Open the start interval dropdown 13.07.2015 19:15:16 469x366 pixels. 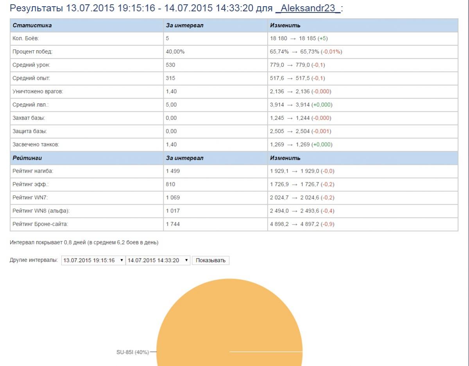pyautogui.click(x=93, y=261)
